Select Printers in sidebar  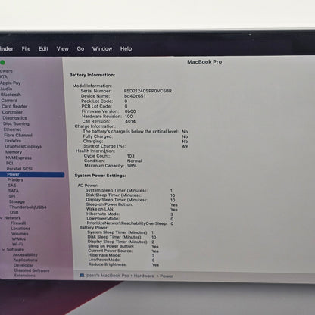(15, 180)
